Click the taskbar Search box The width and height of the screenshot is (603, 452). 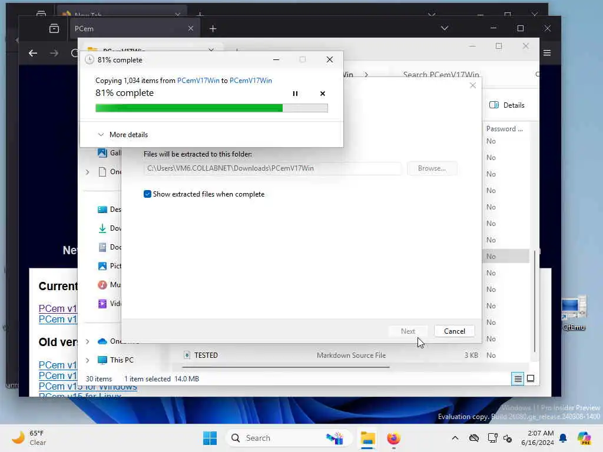point(289,438)
